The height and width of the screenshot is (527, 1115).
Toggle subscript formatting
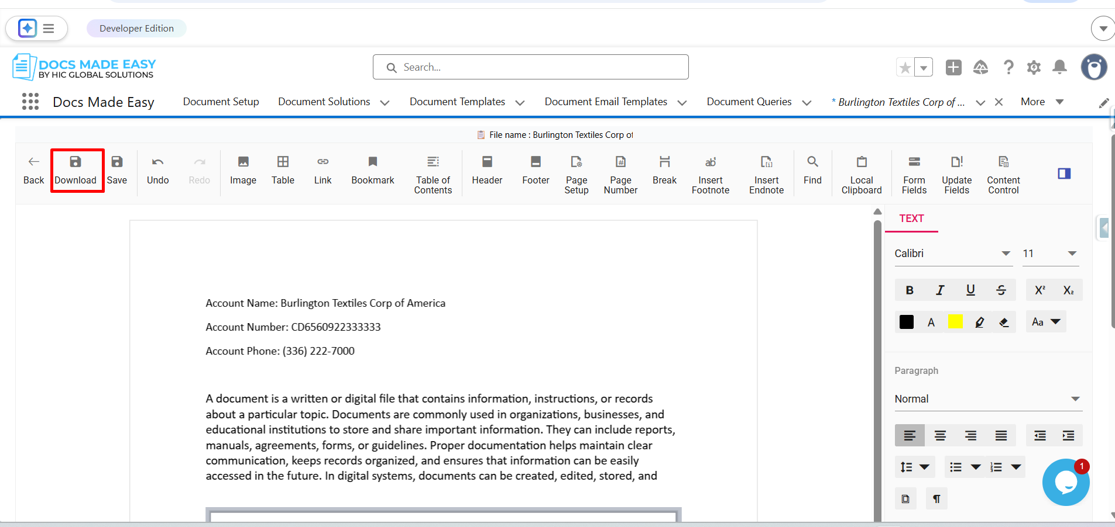[x=1068, y=290]
